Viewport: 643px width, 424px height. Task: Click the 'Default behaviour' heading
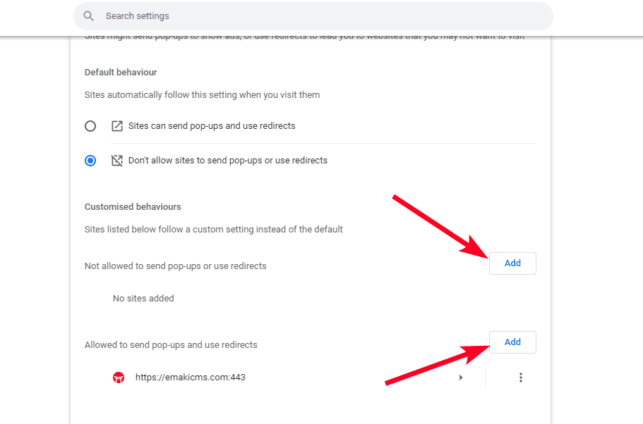click(121, 73)
